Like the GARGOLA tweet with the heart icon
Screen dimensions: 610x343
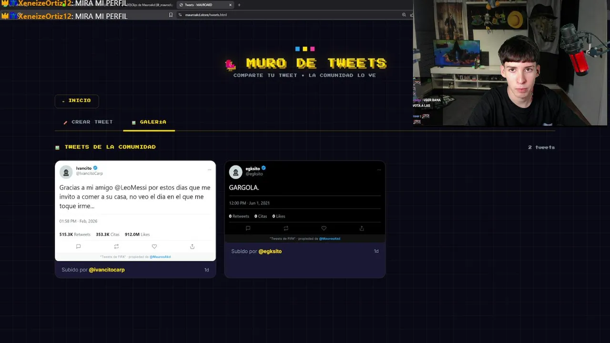pos(324,228)
